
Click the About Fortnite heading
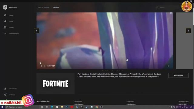click(43, 101)
